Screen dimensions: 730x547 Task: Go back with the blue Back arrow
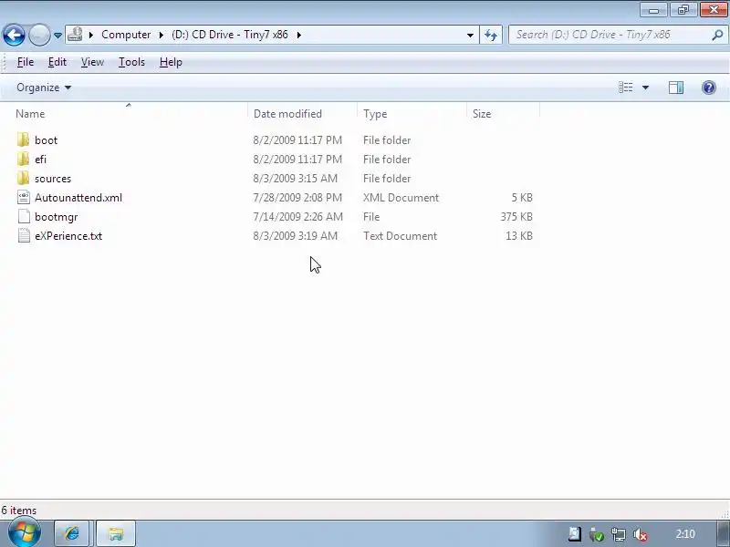point(14,35)
